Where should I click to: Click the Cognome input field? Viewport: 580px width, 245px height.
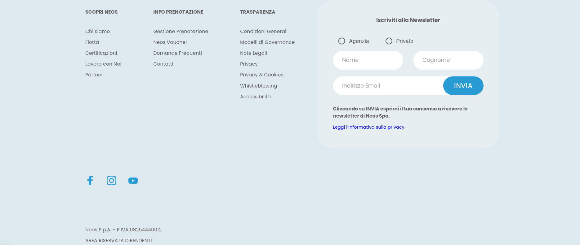click(448, 60)
